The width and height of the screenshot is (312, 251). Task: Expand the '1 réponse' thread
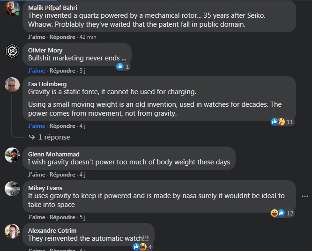click(54, 137)
